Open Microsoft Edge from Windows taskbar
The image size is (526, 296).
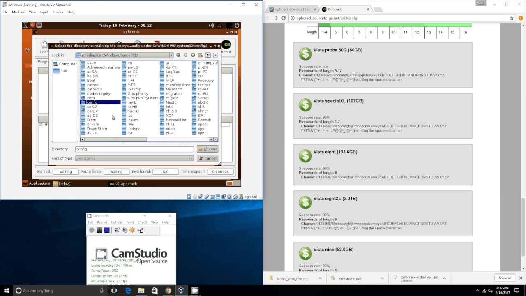tap(128, 291)
